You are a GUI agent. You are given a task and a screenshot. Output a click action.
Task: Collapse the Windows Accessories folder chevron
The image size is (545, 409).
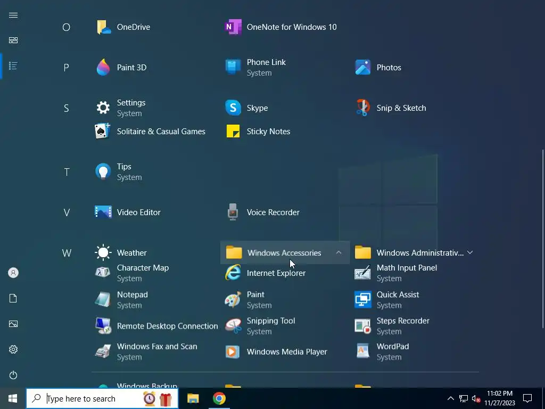tap(338, 252)
